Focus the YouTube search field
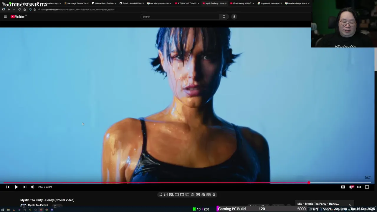 (180, 16)
